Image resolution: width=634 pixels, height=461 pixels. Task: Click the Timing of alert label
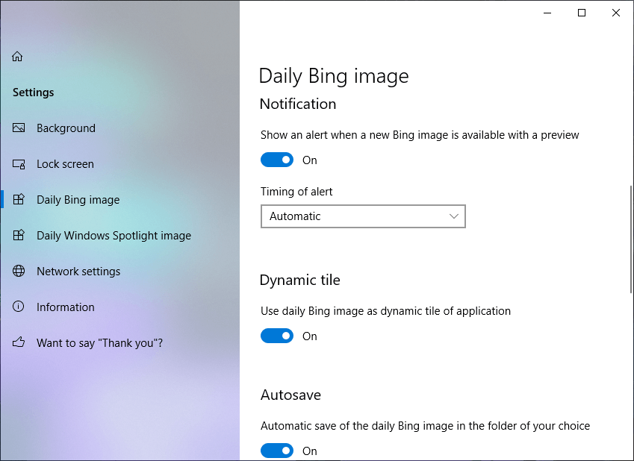point(296,192)
